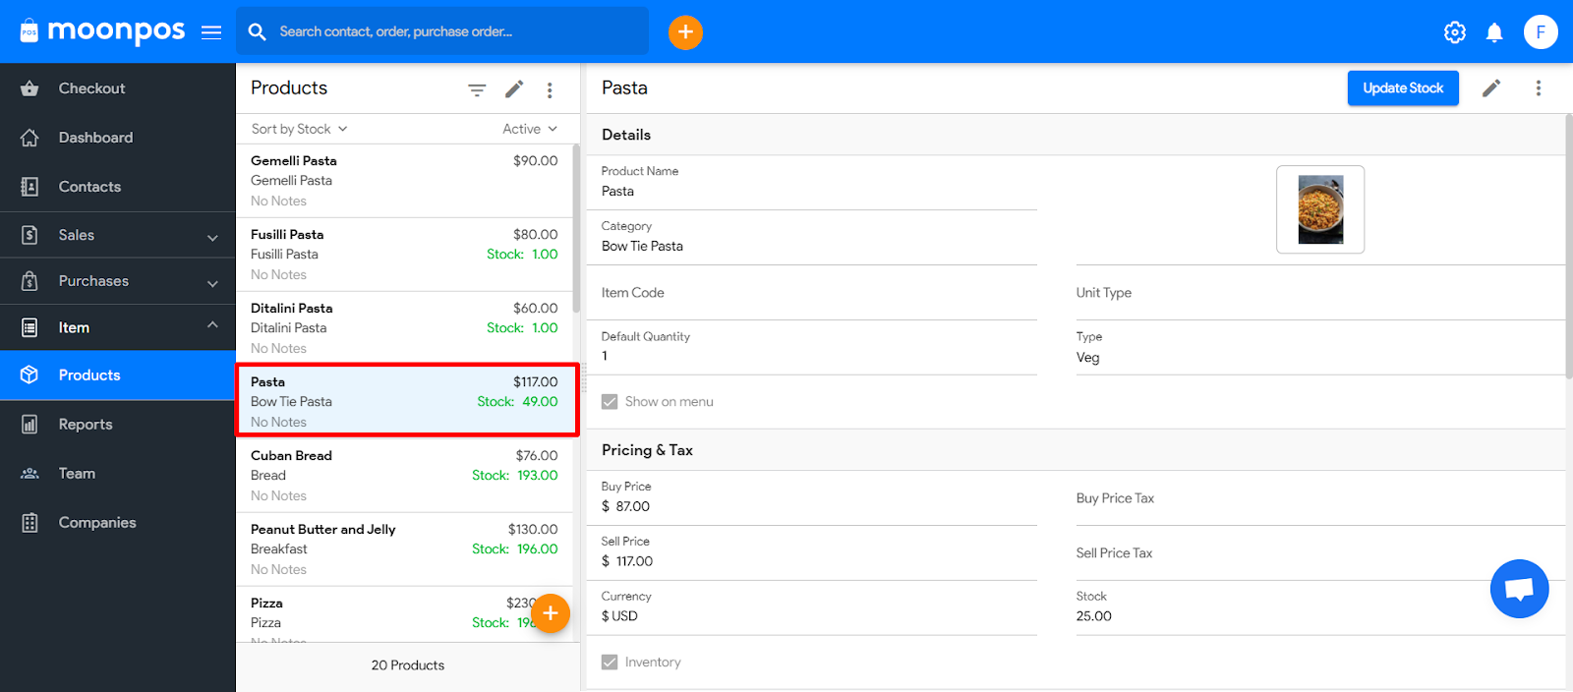
Task: Click the notifications bell icon
Action: click(x=1494, y=32)
